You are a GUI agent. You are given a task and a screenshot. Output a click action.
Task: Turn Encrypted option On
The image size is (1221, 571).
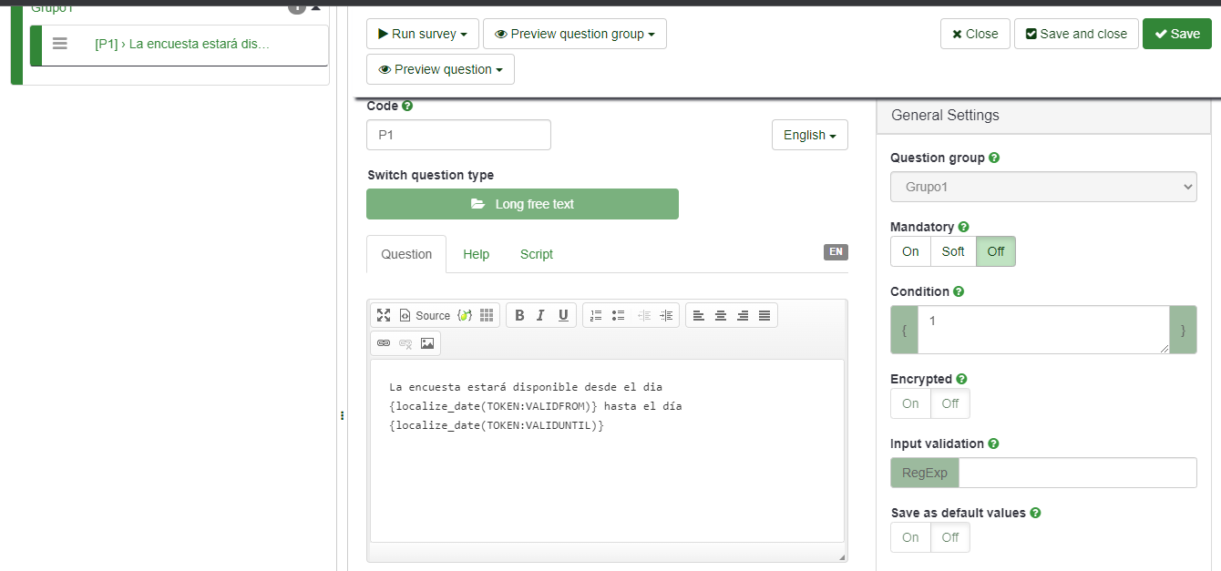click(910, 403)
